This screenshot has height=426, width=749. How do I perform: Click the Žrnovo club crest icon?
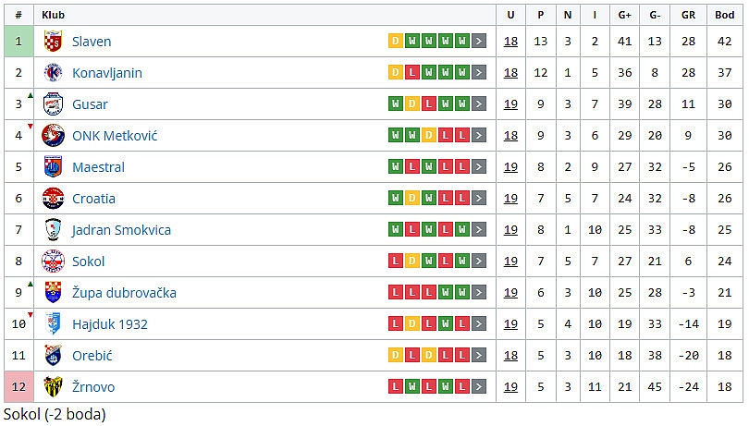click(x=53, y=387)
